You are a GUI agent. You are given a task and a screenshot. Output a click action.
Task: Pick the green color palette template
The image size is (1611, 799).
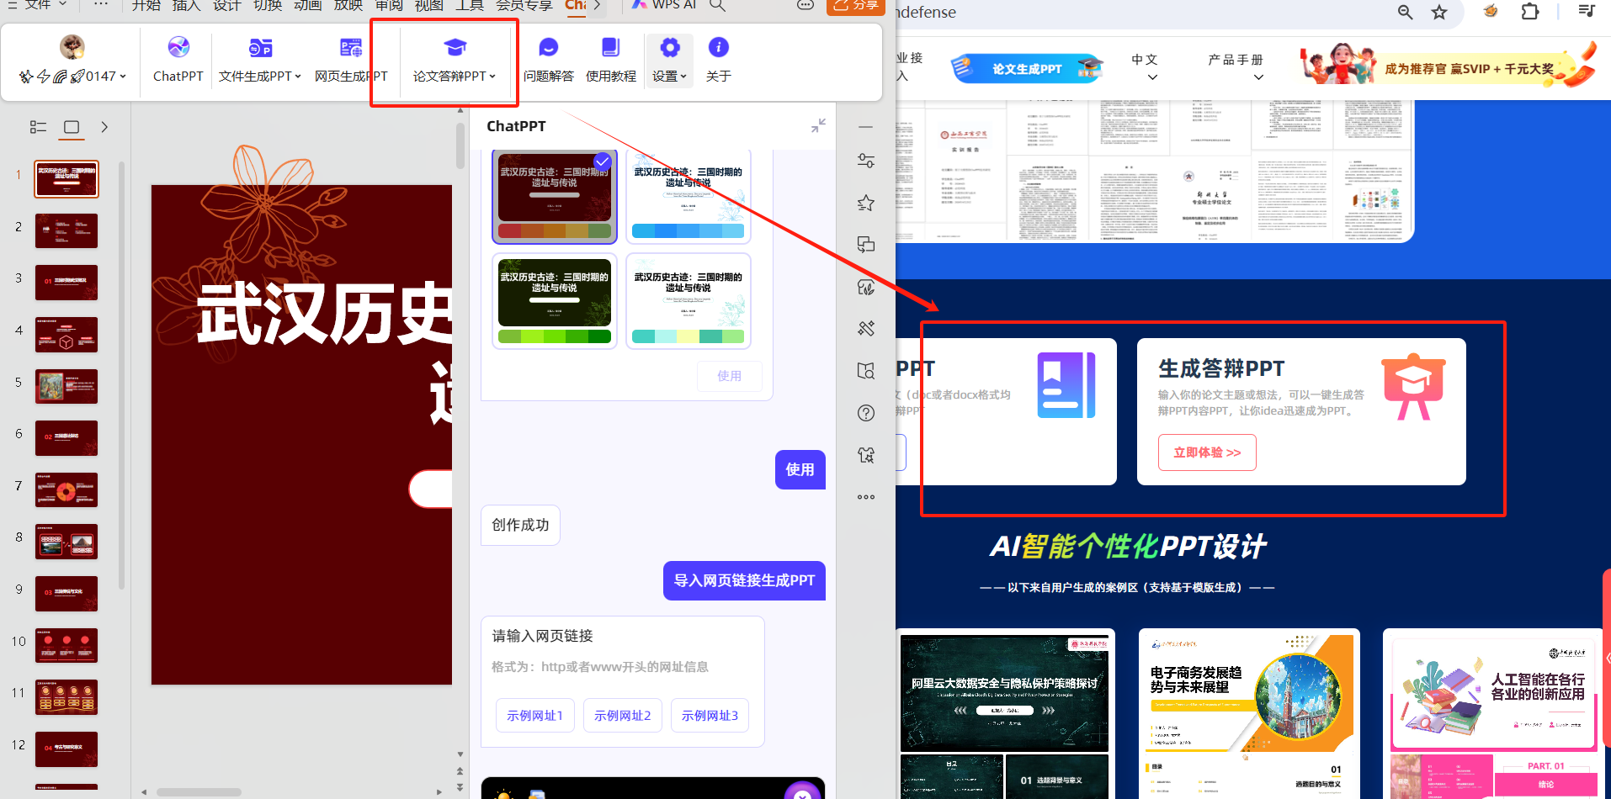point(555,301)
